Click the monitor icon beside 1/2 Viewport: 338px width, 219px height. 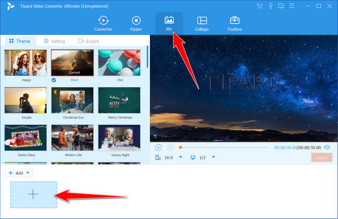(193, 158)
